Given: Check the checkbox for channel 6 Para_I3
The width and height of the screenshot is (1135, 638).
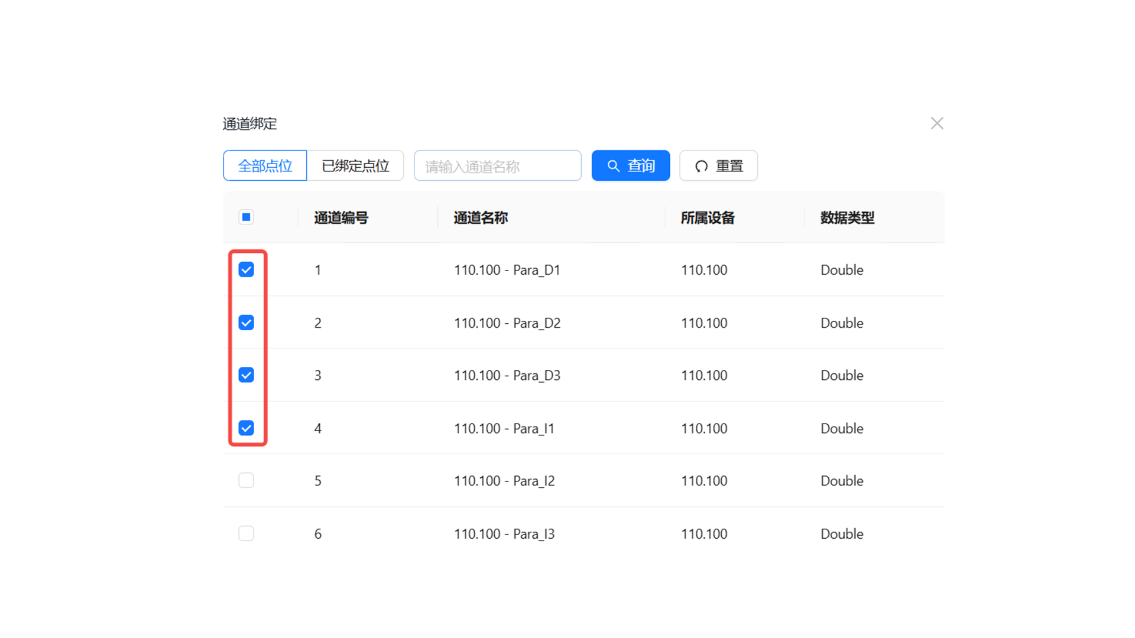Looking at the screenshot, I should click(x=246, y=533).
